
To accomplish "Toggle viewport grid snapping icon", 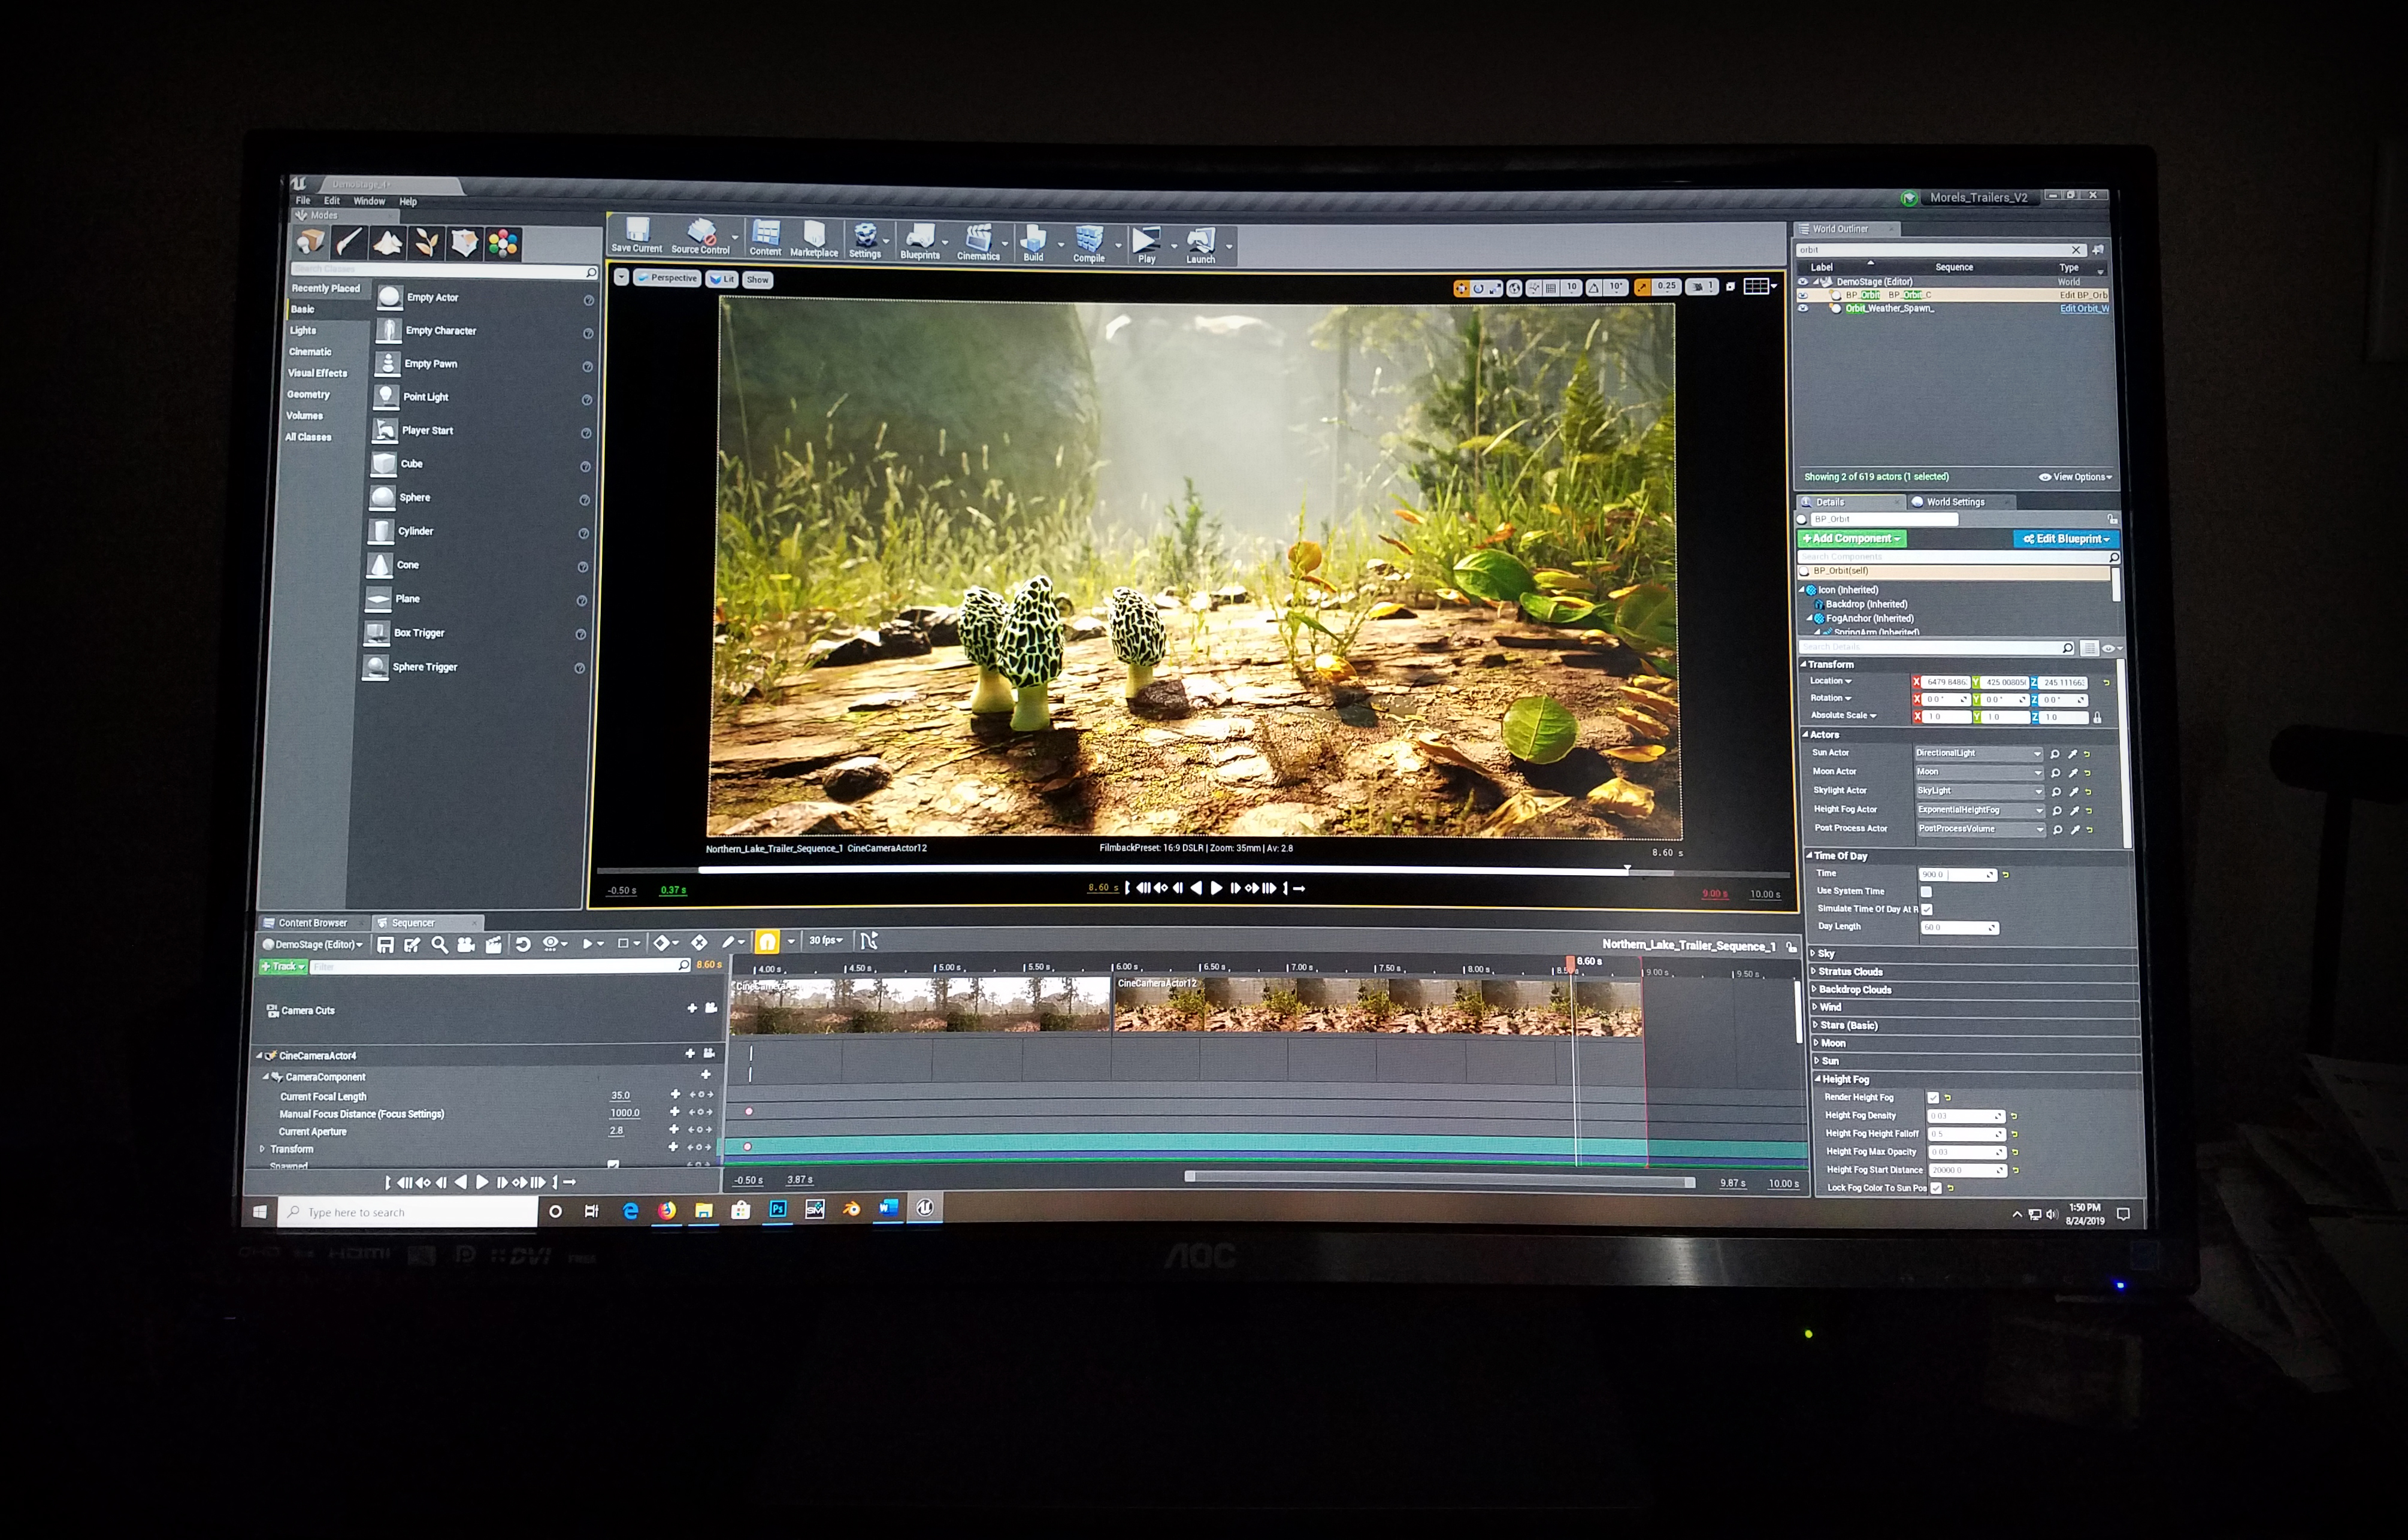I will (x=1551, y=288).
